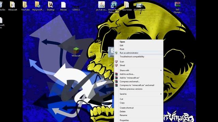The width and height of the screenshot is (218, 122).
Task: Select the YouTube folder icon
Action: (x=25, y=5)
